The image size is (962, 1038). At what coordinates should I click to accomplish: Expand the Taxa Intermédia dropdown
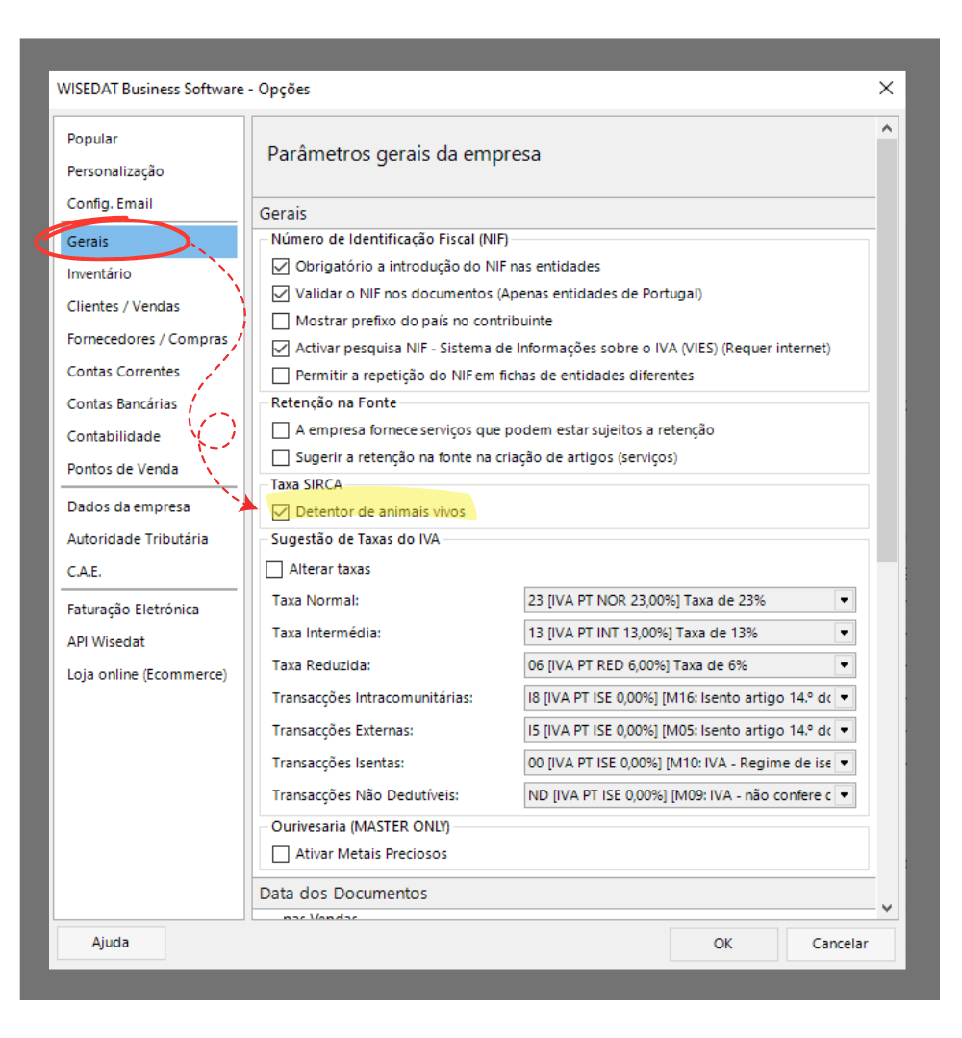(844, 634)
